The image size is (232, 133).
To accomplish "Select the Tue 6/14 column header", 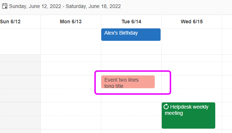I will pos(131,21).
